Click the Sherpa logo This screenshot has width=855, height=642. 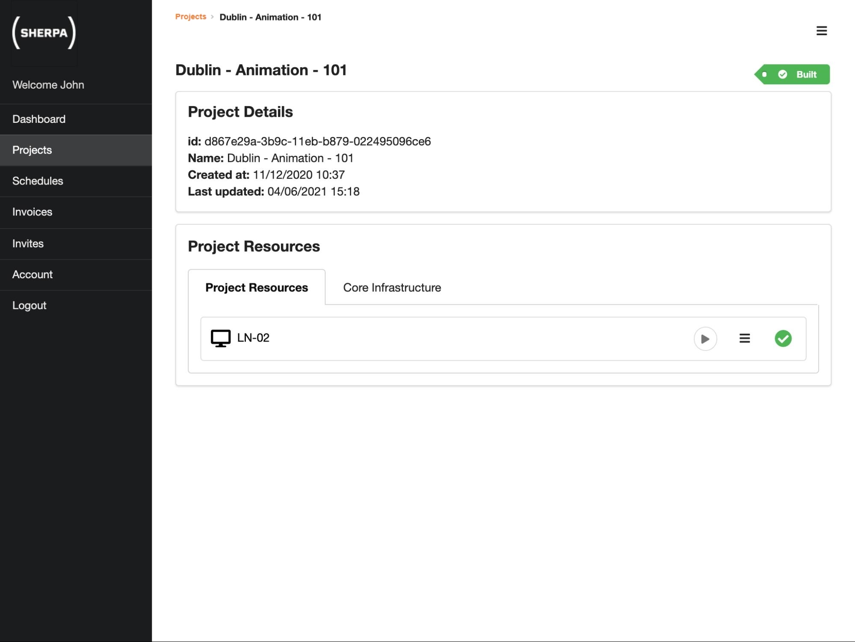tap(44, 33)
